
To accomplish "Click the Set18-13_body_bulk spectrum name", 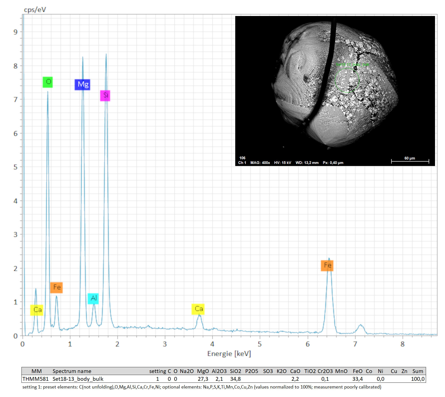I will [78, 379].
